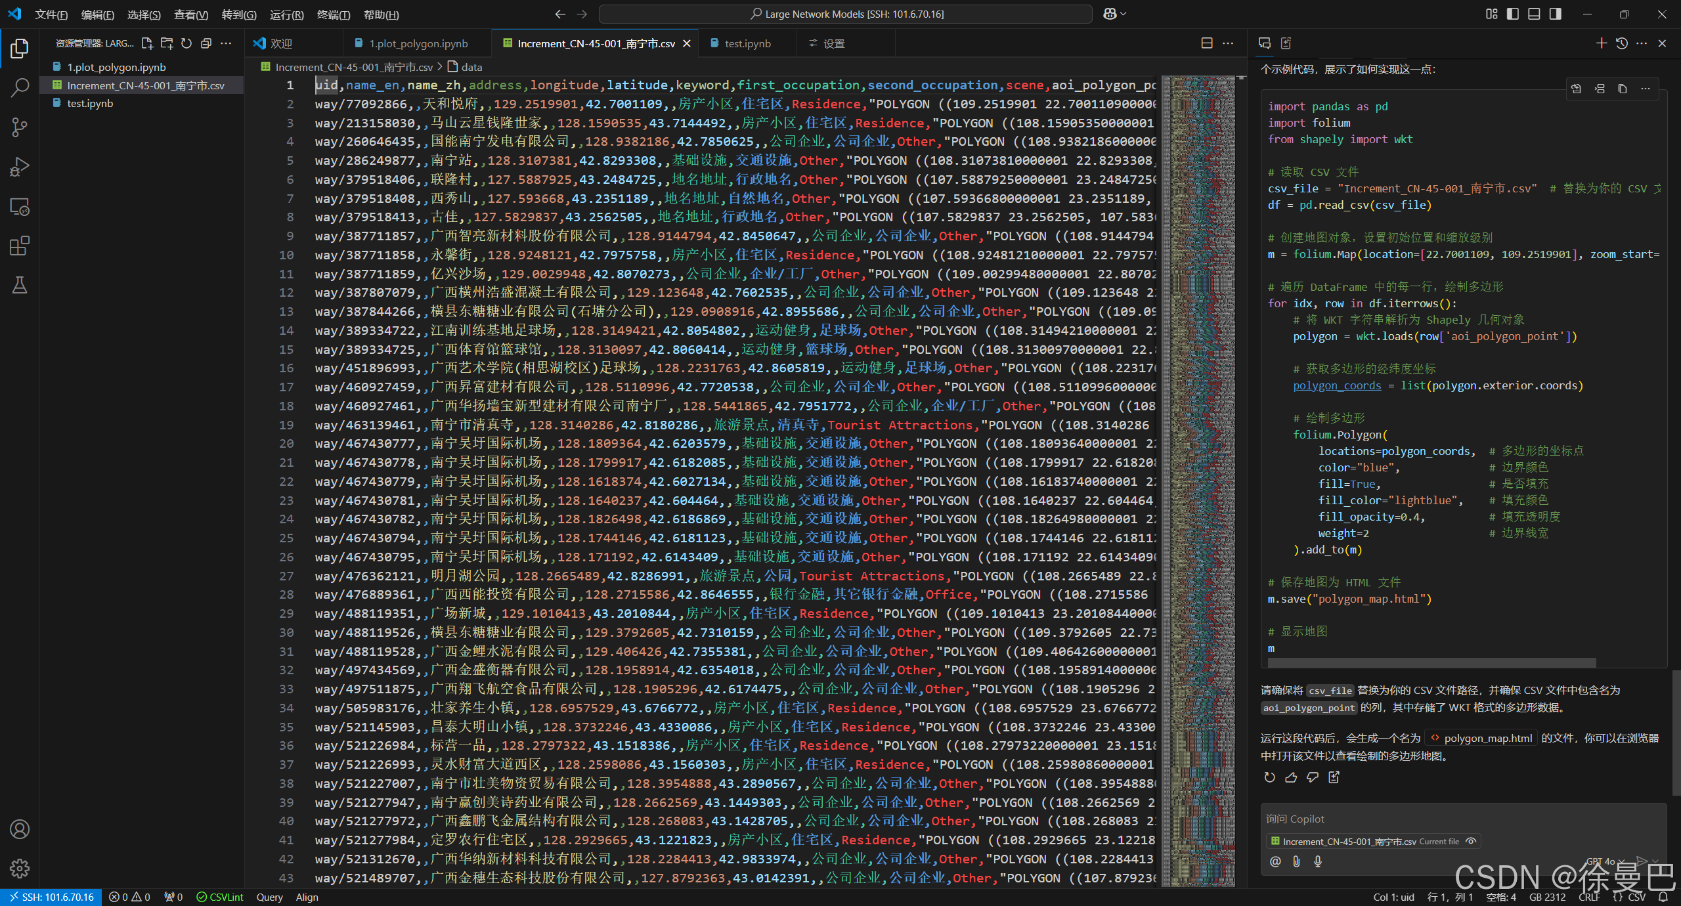Image resolution: width=1681 pixels, height=906 pixels.
Task: Click the thumbs up feedback icon
Action: (x=1291, y=777)
